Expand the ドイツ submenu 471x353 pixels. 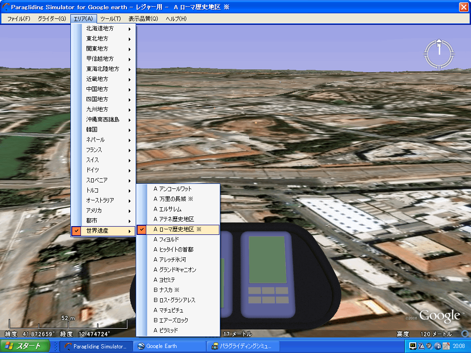click(x=103, y=170)
